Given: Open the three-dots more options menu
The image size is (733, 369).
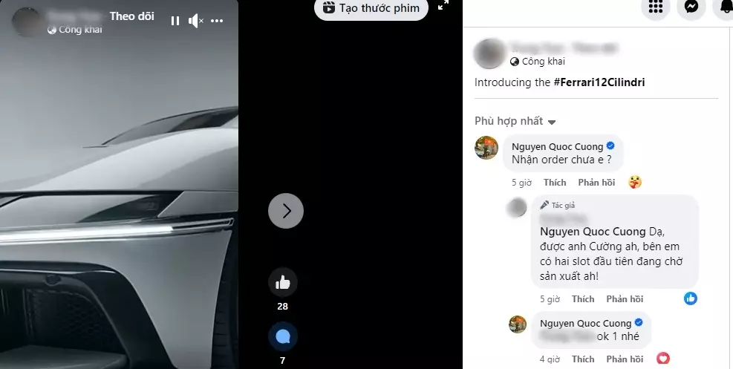Looking at the screenshot, I should tap(217, 21).
